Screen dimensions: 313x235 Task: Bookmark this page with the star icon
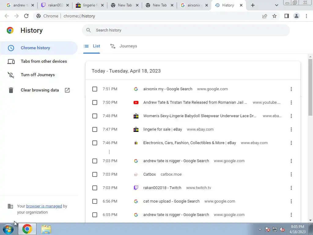[274, 16]
